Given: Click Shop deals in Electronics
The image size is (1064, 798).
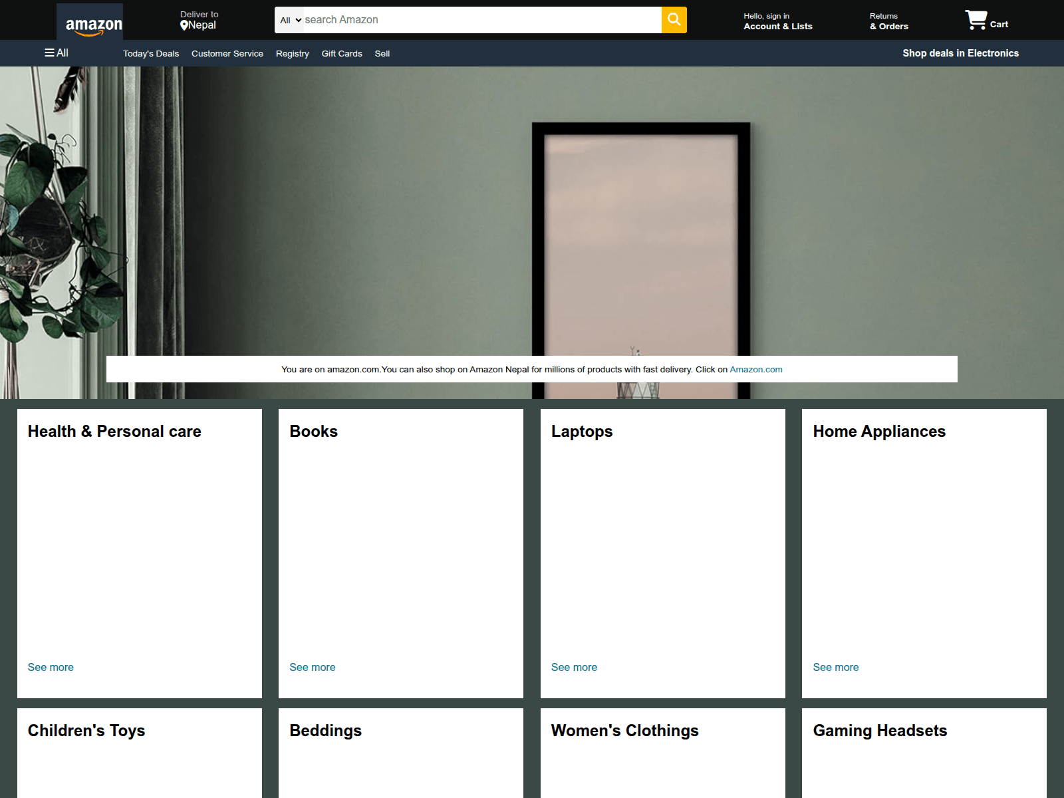Looking at the screenshot, I should pos(960,53).
